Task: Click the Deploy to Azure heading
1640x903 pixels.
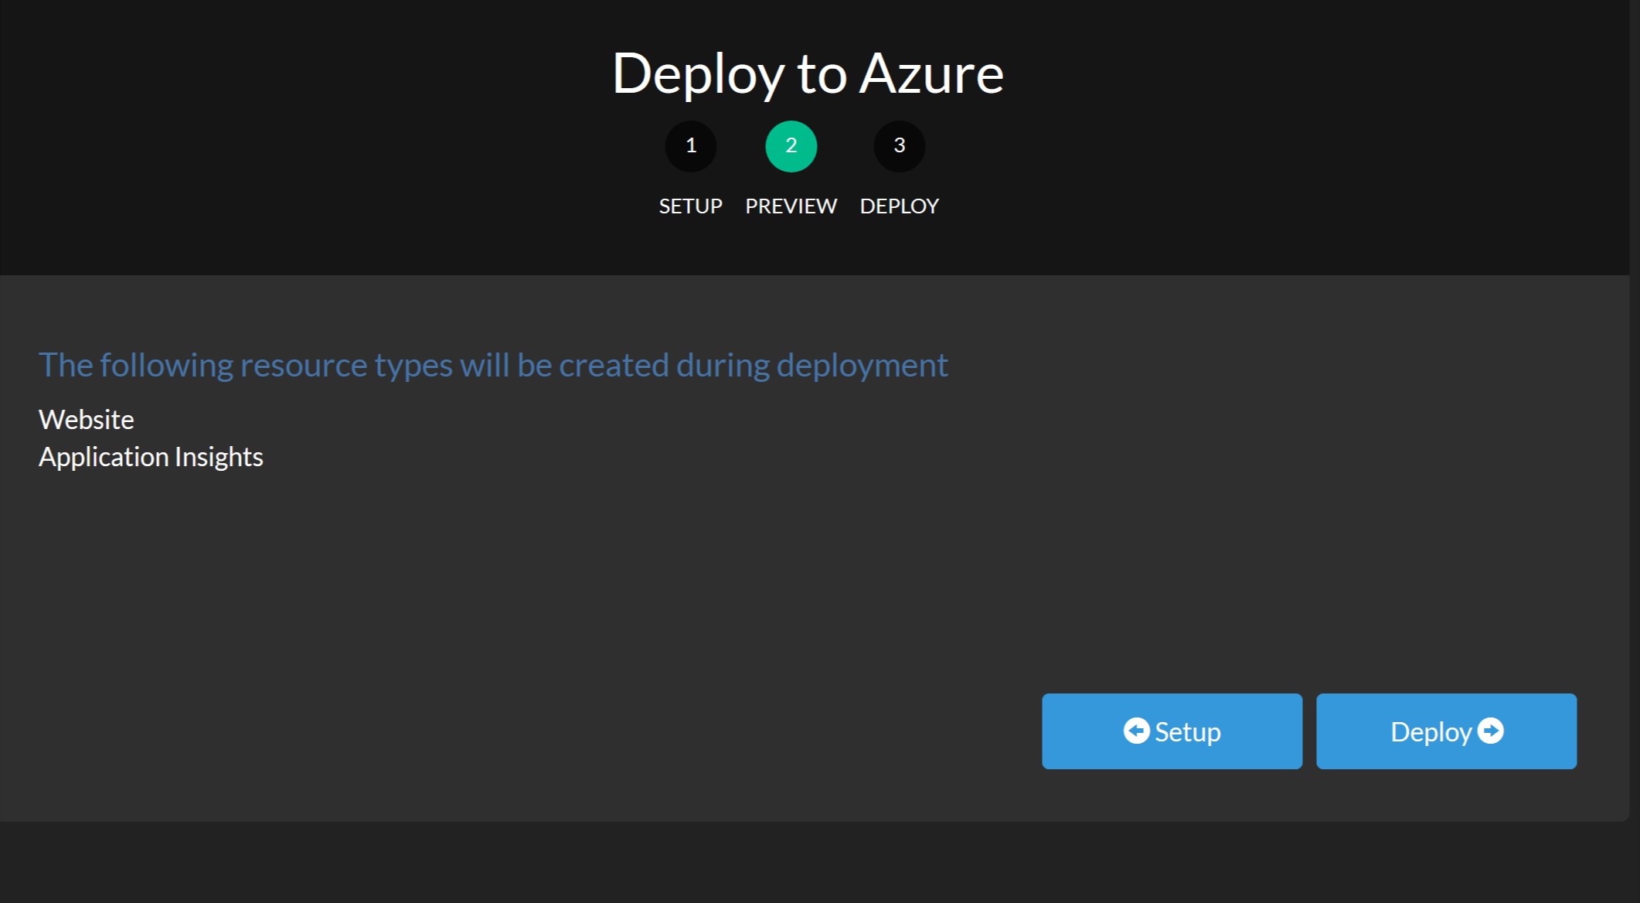Action: point(808,74)
